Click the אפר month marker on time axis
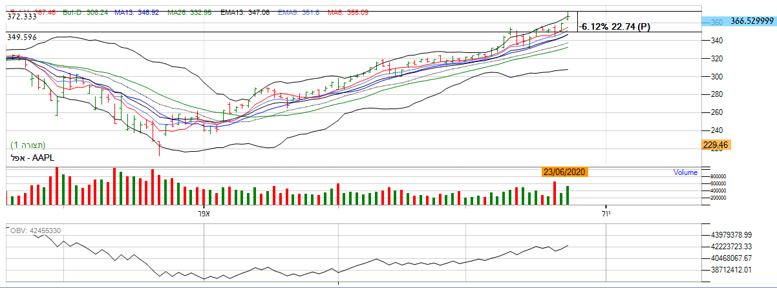The image size is (777, 288). (204, 213)
